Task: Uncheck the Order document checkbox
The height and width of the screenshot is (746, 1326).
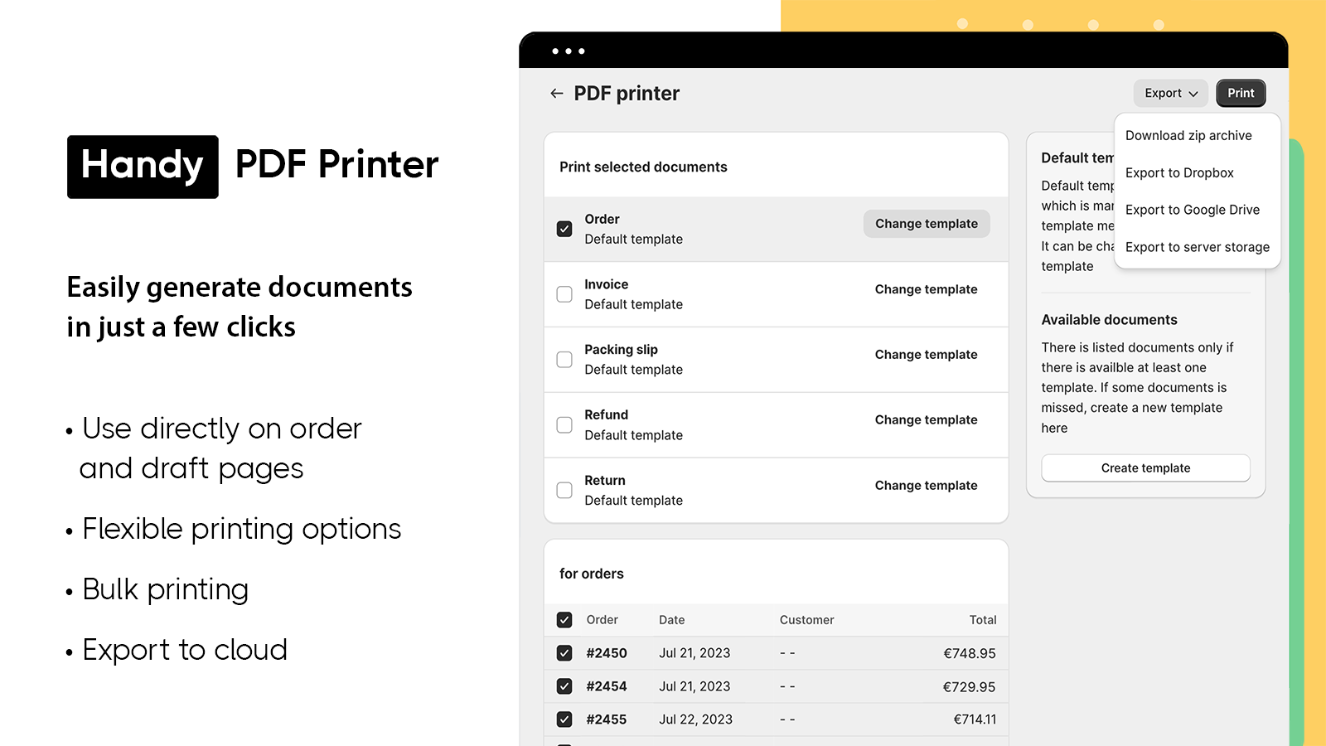Action: [x=564, y=228]
